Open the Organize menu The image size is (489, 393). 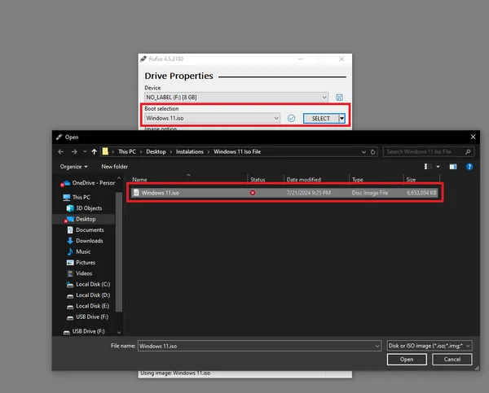[x=73, y=167]
